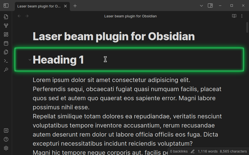Minimize the Obsidian window
The width and height of the screenshot is (249, 155).
point(220,6)
